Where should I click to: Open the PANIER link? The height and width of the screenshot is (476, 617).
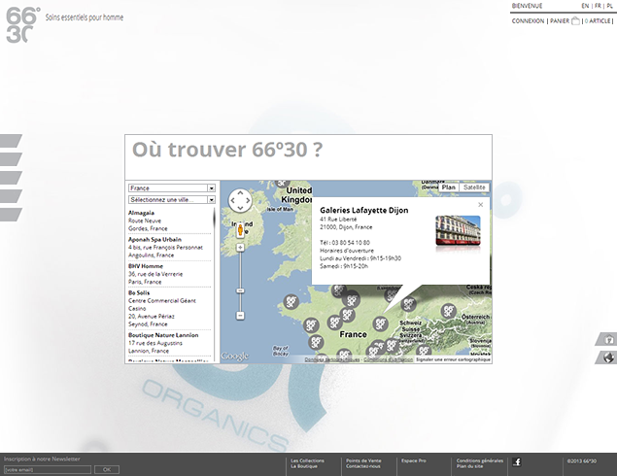(559, 20)
